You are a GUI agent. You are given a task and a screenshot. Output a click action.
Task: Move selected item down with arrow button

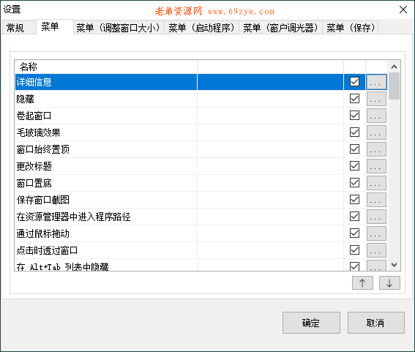point(389,283)
